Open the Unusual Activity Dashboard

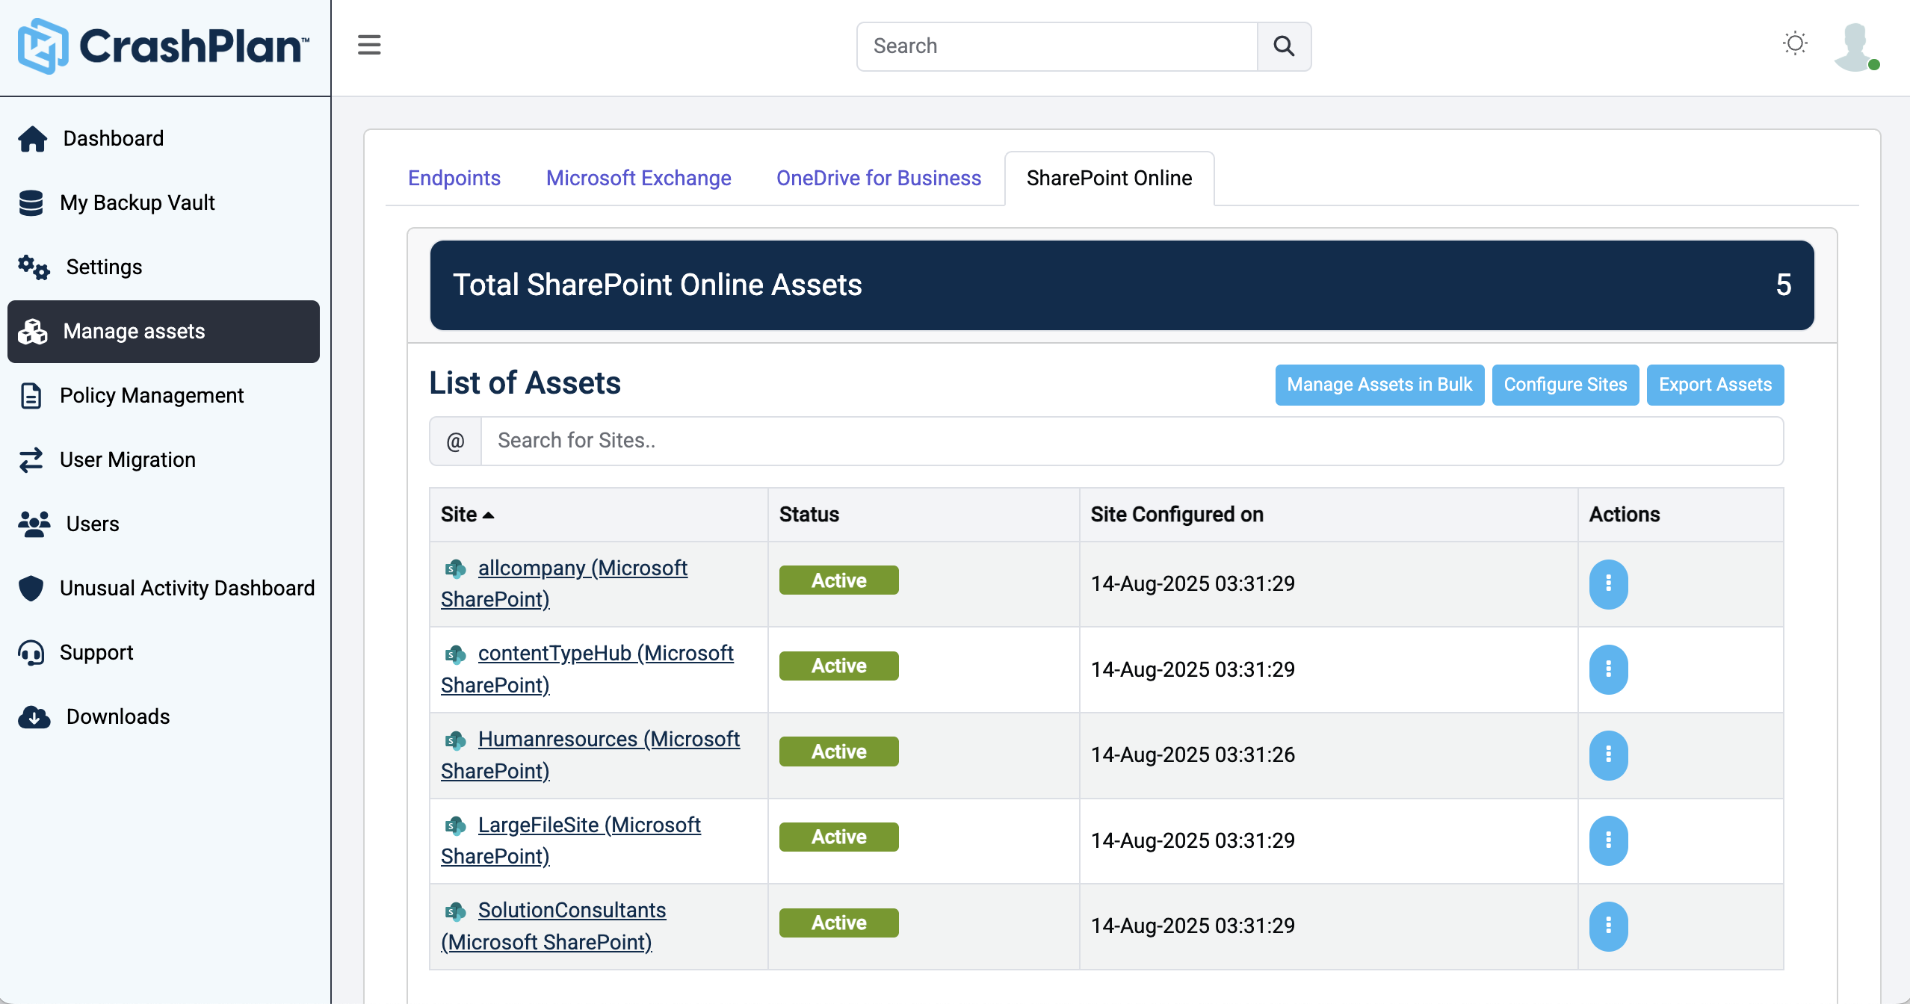[x=186, y=588]
